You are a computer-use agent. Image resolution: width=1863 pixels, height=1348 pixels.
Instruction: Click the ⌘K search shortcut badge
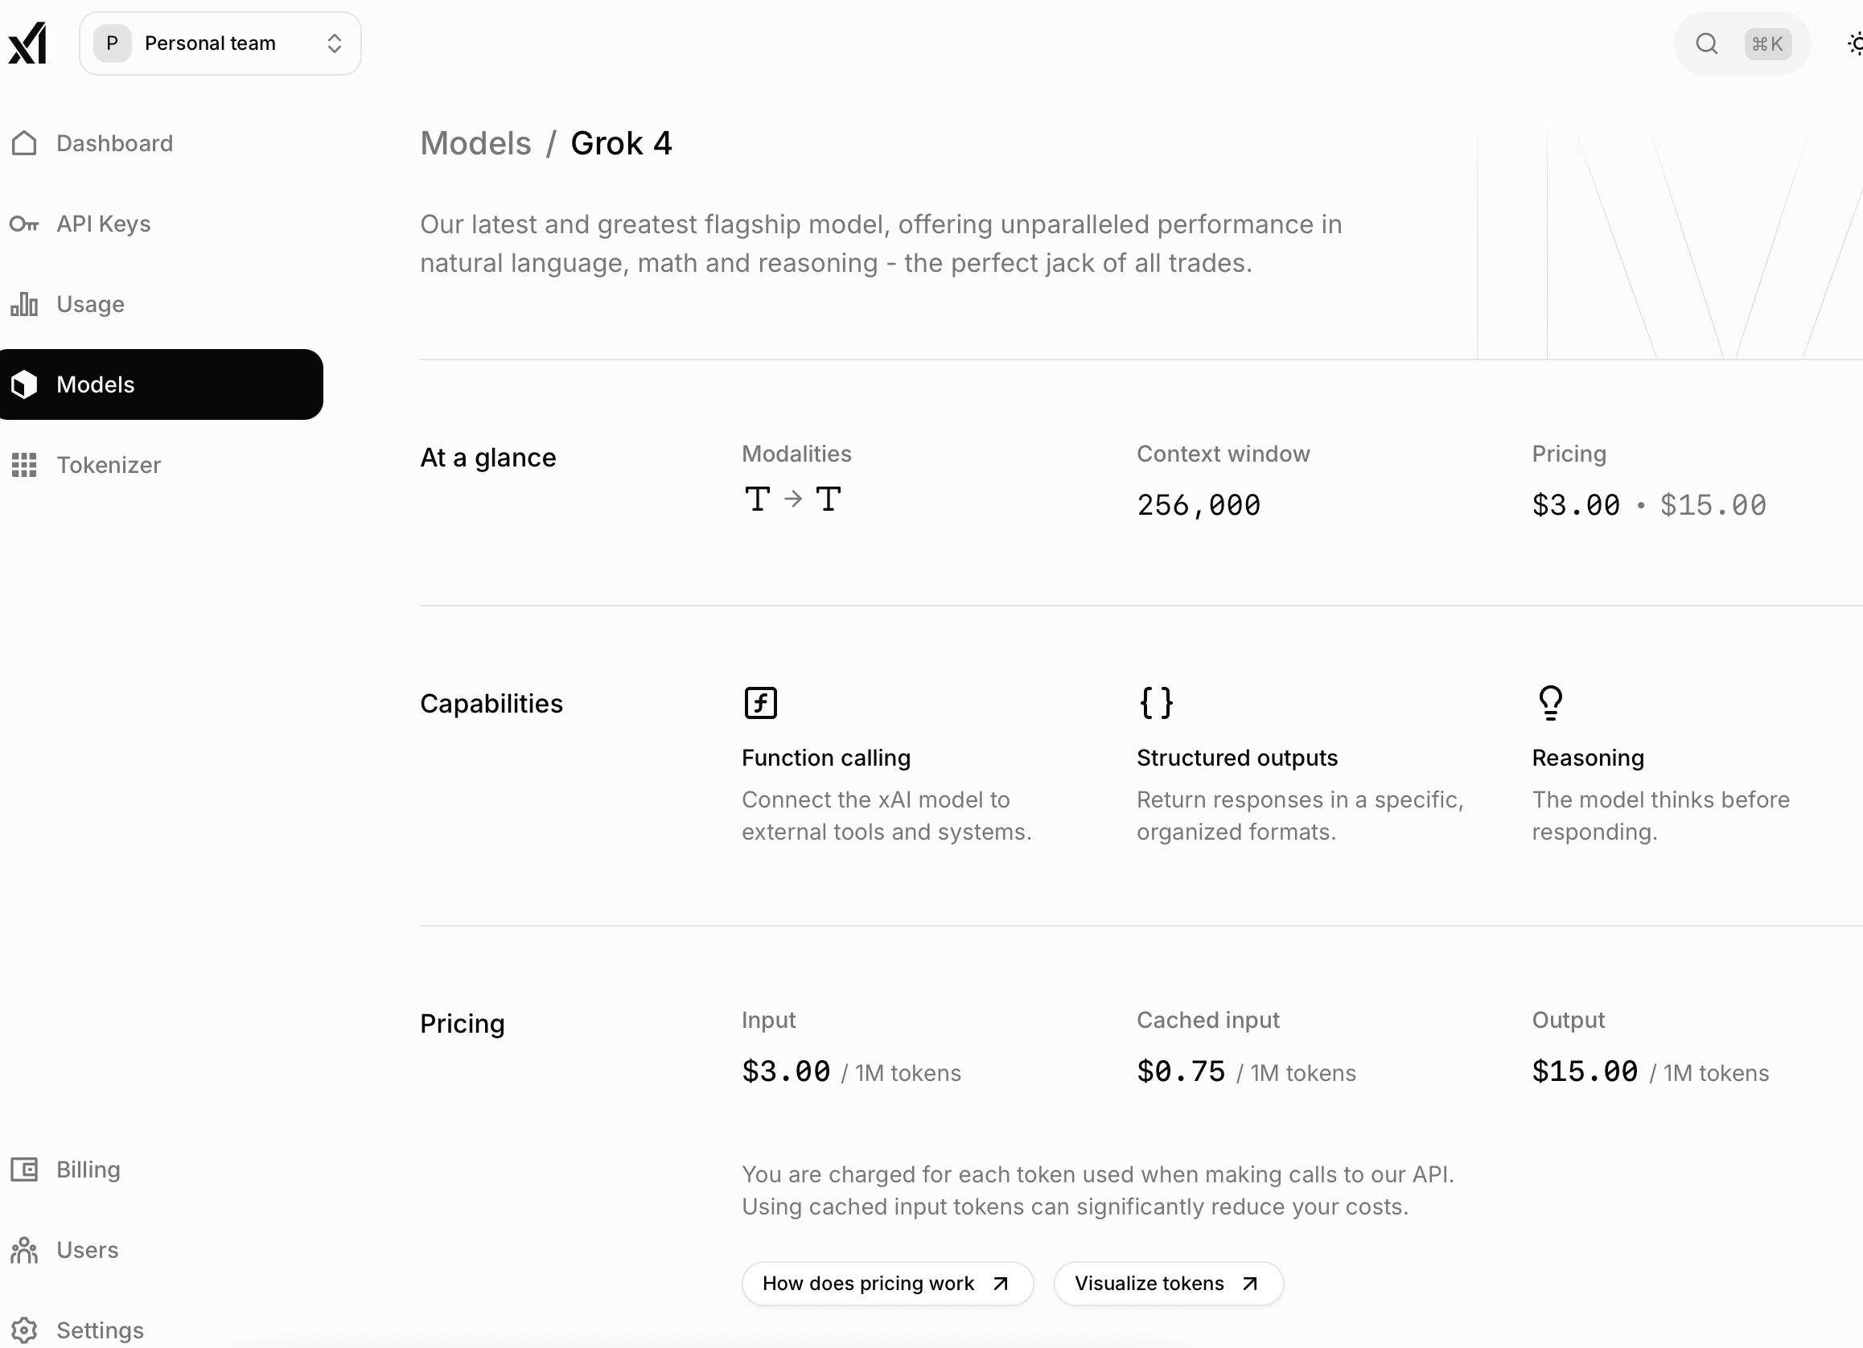(1767, 43)
